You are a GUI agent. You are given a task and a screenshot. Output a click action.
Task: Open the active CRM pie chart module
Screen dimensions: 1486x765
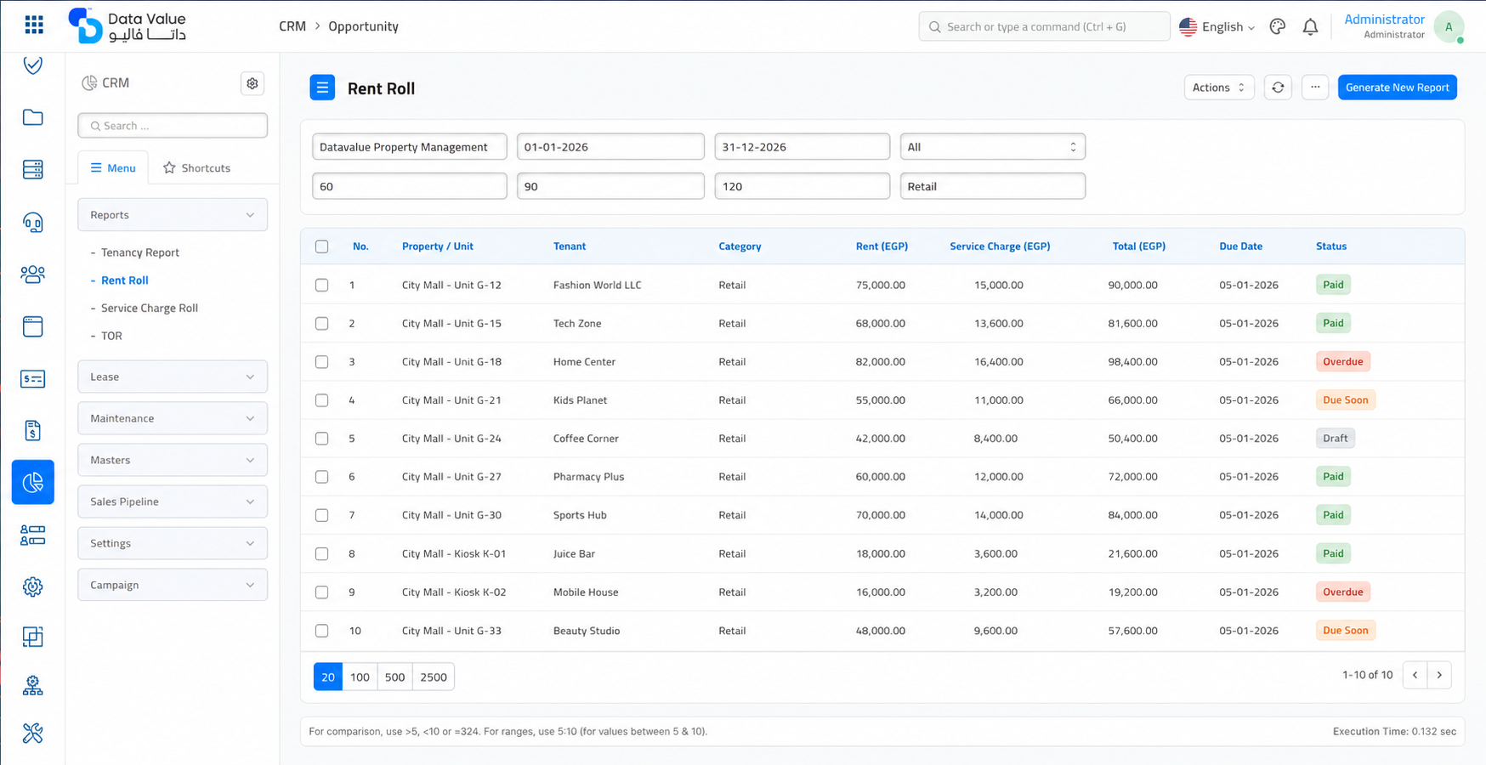[33, 482]
